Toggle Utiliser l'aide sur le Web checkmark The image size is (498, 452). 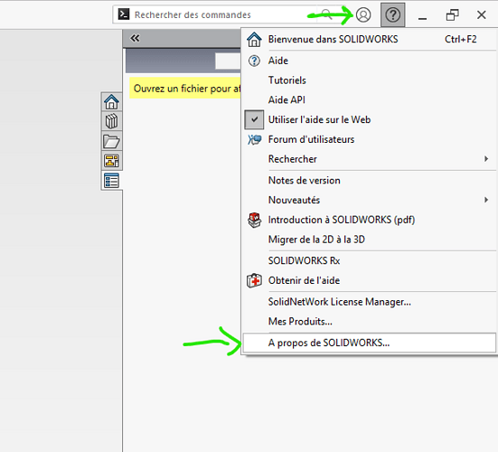254,119
